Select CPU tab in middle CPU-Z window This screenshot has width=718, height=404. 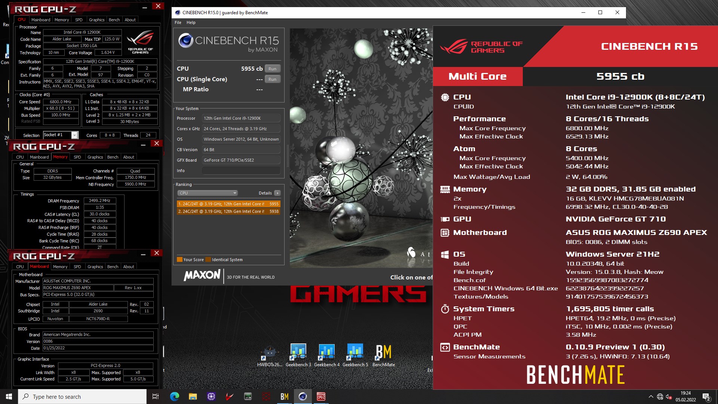coord(20,157)
